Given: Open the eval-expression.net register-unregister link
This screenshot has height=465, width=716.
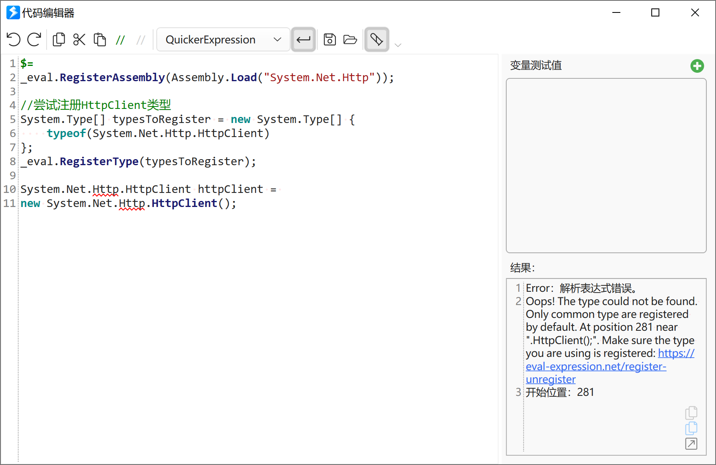Looking at the screenshot, I should click(x=596, y=367).
